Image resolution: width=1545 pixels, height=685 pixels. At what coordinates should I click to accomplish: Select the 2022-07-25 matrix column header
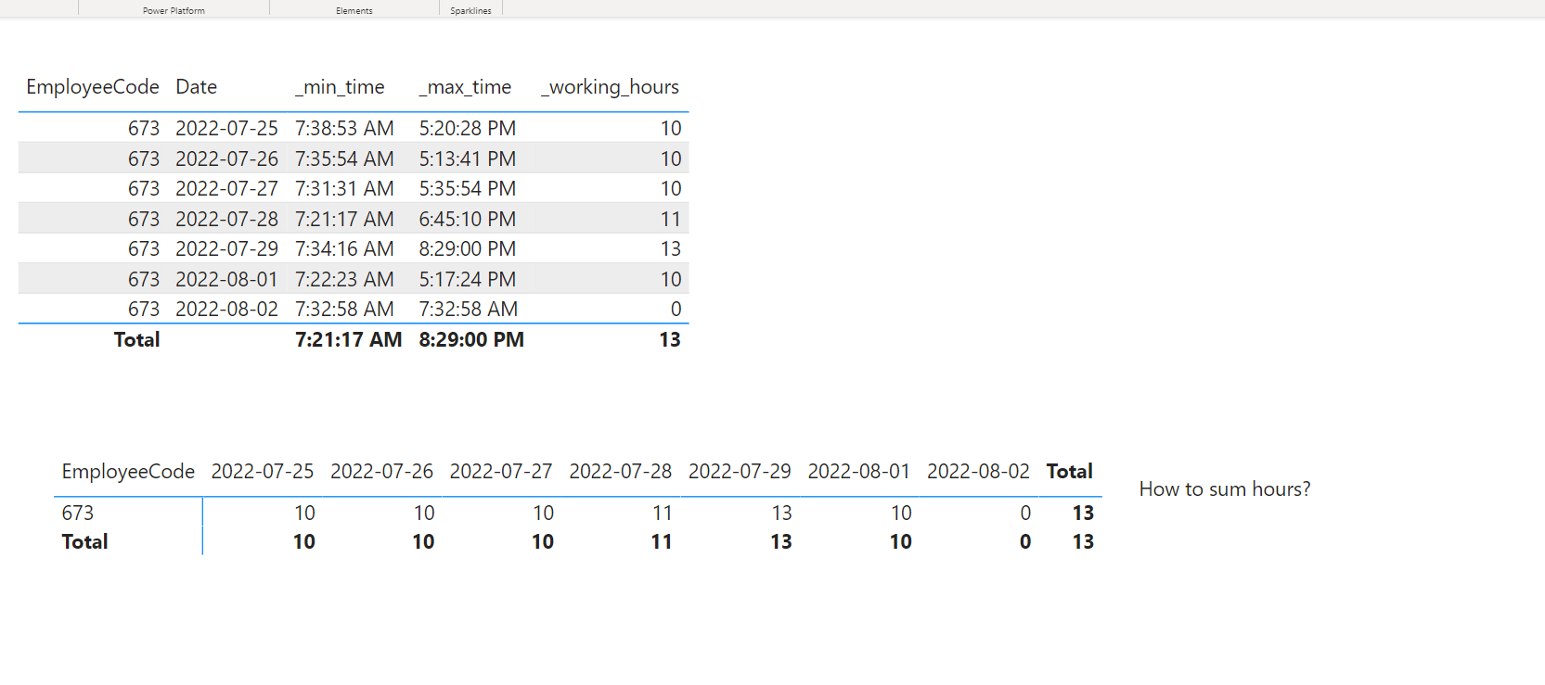click(x=263, y=471)
